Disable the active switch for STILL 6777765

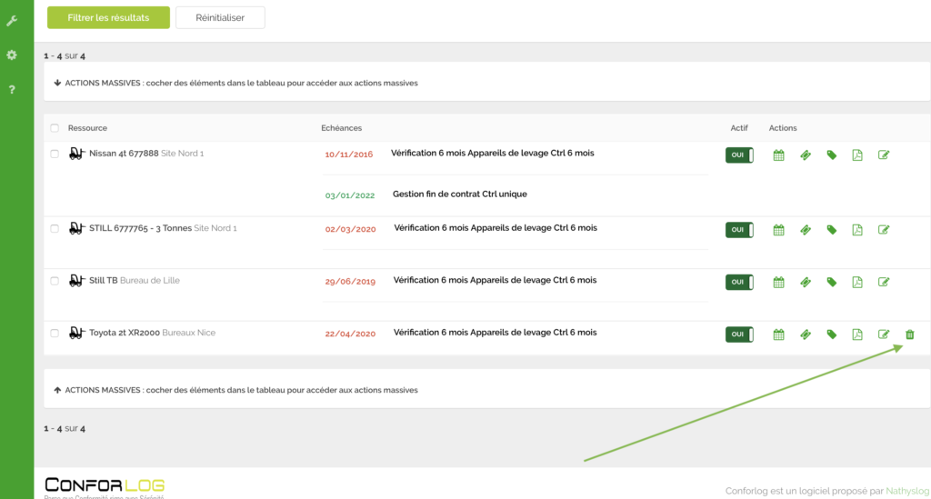coord(738,230)
